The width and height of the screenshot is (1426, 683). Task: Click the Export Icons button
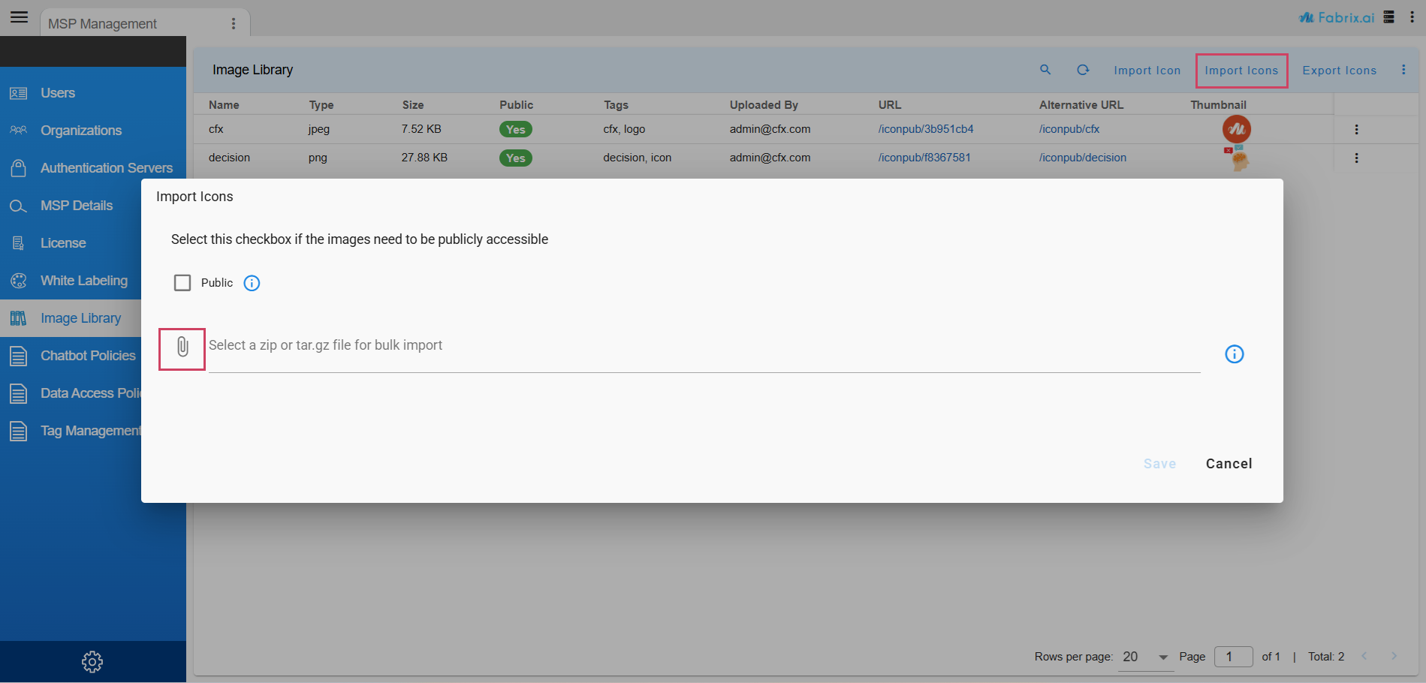click(x=1339, y=71)
